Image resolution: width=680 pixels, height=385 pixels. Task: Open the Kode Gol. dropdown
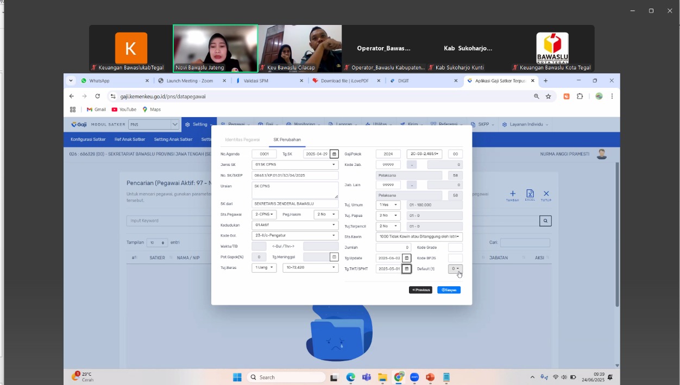point(295,236)
